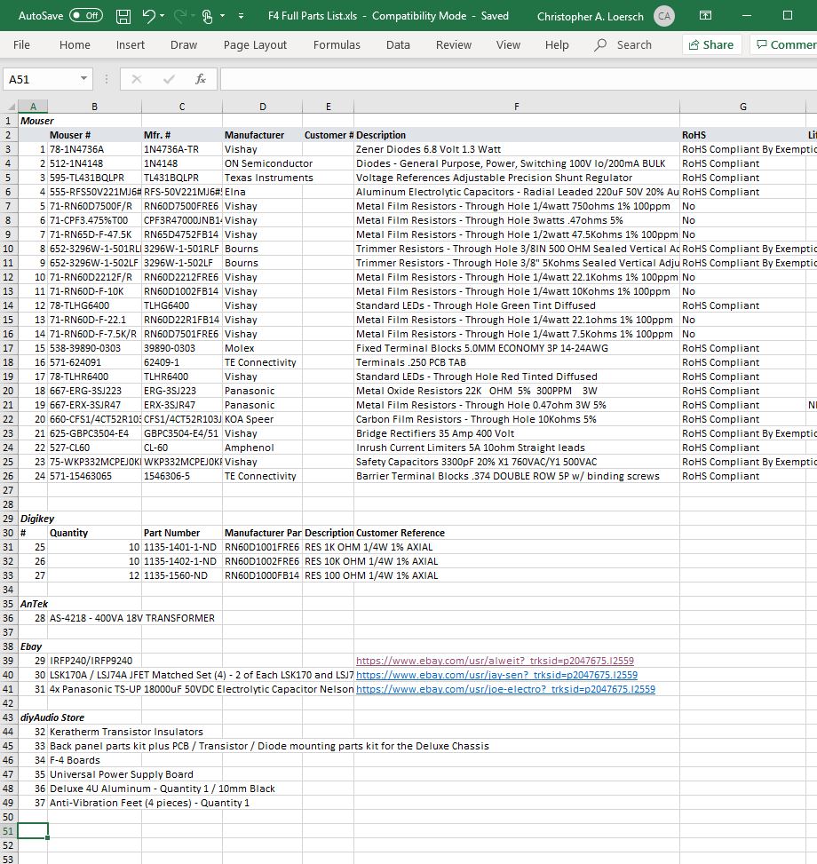This screenshot has height=864, width=817.
Task: Toggle the AutoSave switch
Action: (86, 16)
